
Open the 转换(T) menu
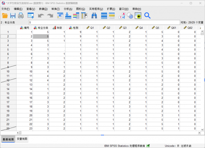[x=55, y=9]
